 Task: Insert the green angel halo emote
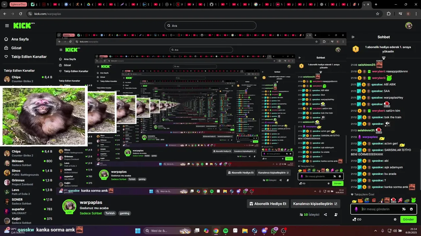point(413,200)
